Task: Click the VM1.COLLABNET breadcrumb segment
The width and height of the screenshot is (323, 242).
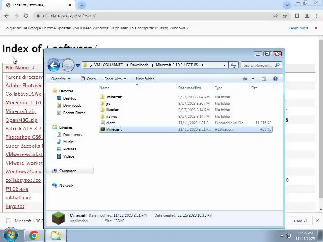Action: [109, 65]
